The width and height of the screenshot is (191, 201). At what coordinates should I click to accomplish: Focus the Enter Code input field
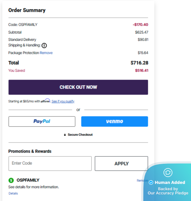(50, 163)
